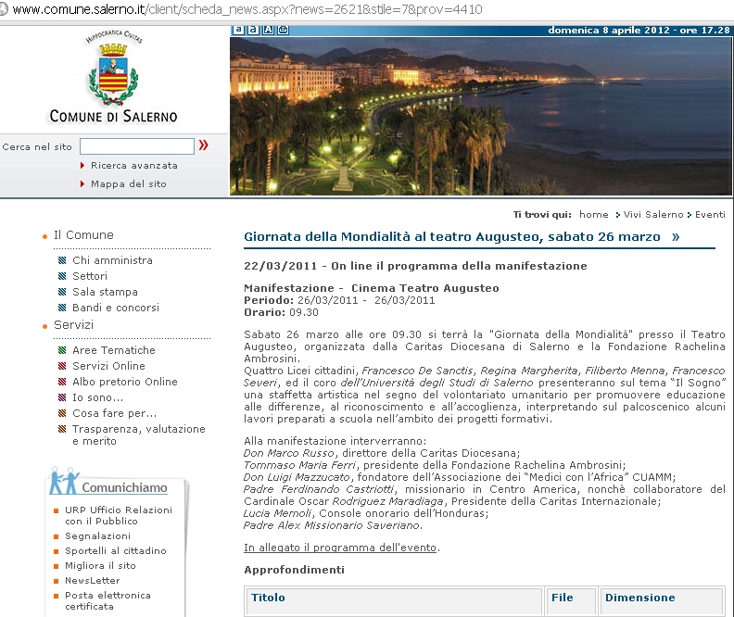The width and height of the screenshot is (734, 617).
Task: Click the Comunichiamo people icon
Action: pyautogui.click(x=63, y=483)
